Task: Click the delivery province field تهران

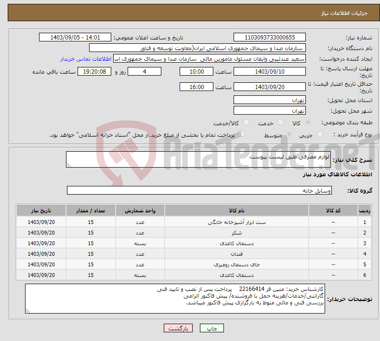Action: point(270,100)
